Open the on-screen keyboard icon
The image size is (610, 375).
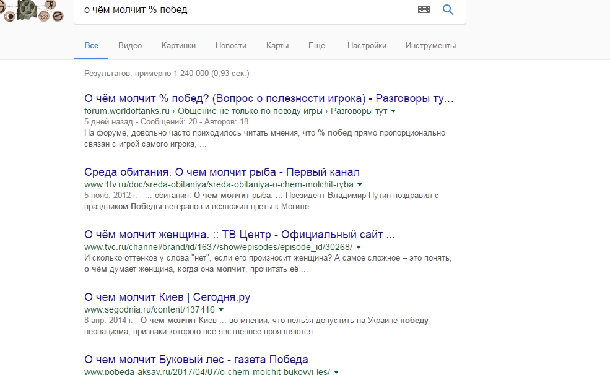(x=424, y=9)
